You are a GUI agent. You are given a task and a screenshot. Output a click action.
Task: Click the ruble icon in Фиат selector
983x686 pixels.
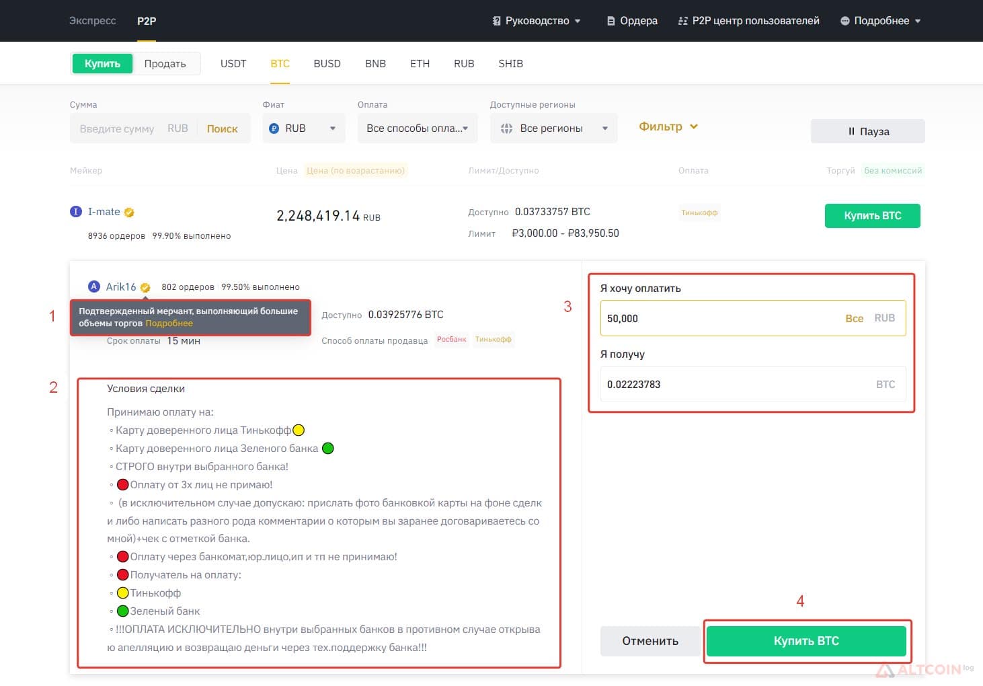pos(274,128)
